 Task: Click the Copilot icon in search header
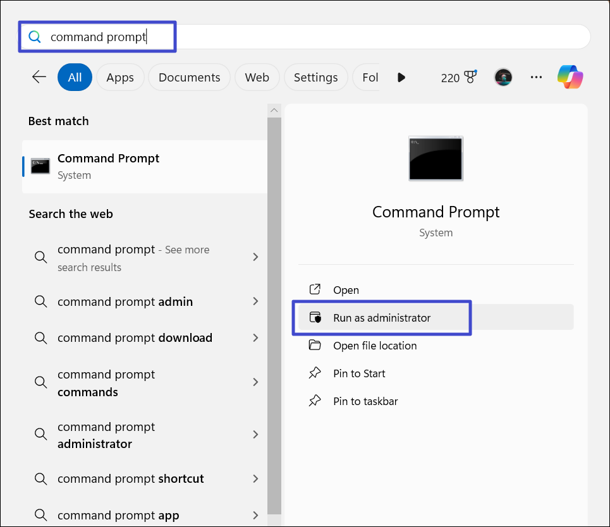tap(570, 77)
